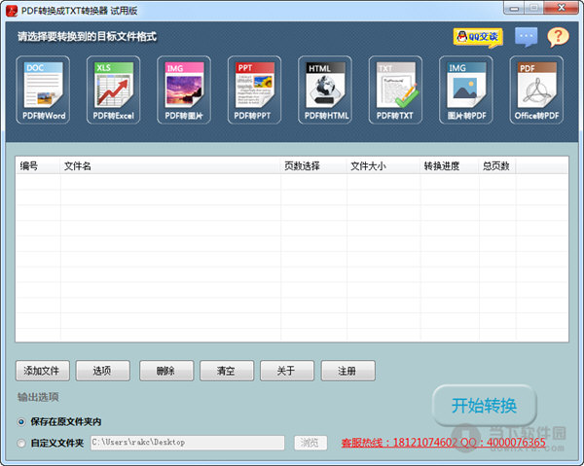The width and height of the screenshot is (584, 466).
Task: Click the 转换进度 column header
Action: (x=450, y=165)
